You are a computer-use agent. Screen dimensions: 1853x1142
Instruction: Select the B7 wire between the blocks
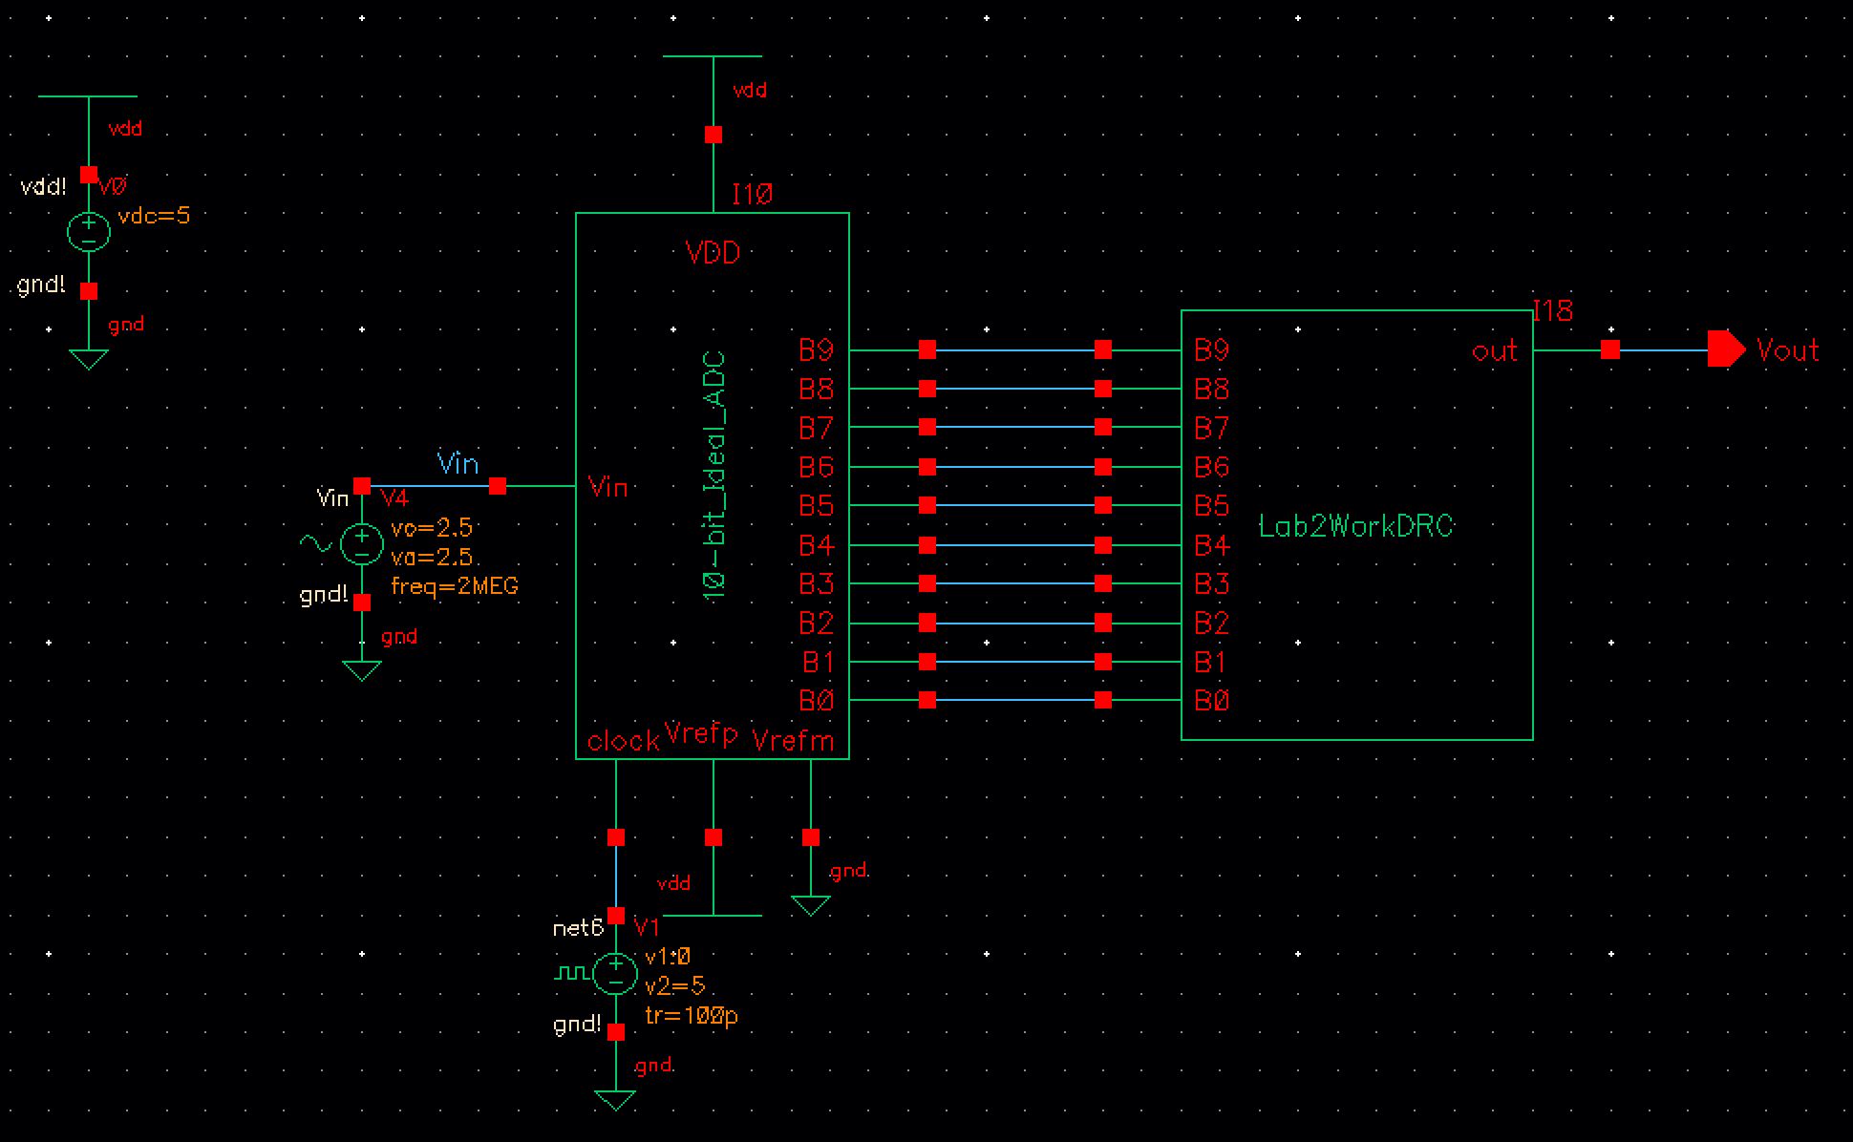point(1015,428)
